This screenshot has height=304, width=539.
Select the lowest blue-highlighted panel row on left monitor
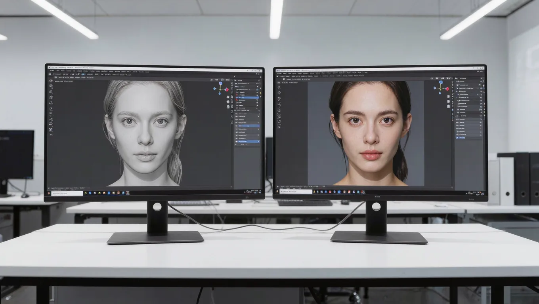[x=248, y=141]
